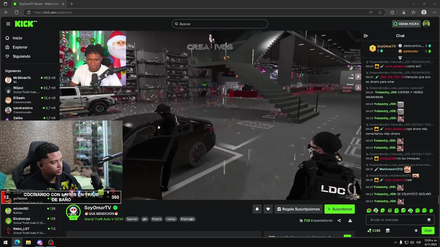Toggle the follow heart button
This screenshot has width=440, height=247.
(268, 209)
